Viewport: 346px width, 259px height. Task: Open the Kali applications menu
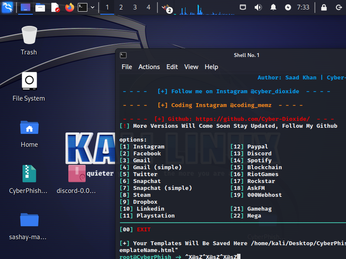coord(7,7)
